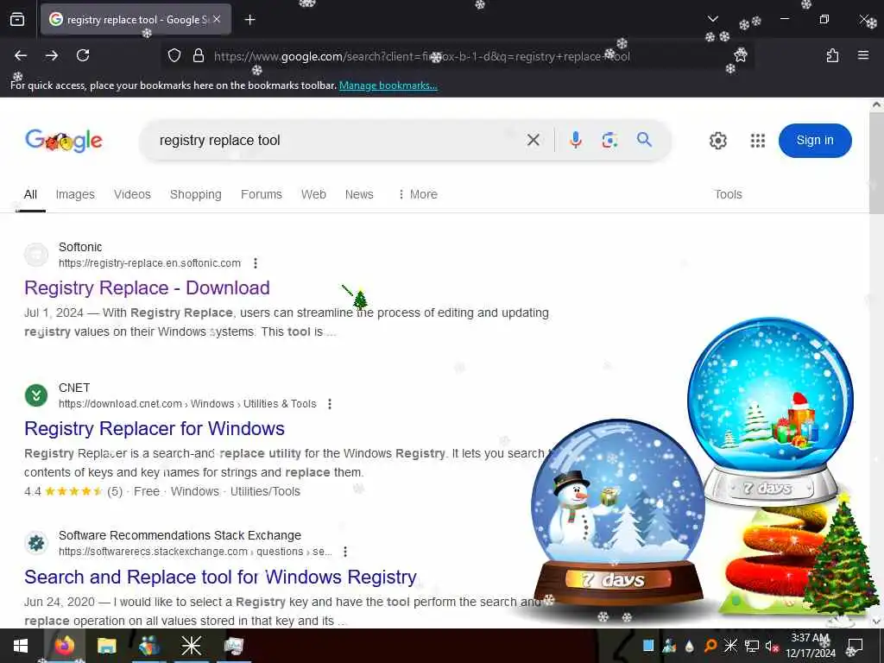Open the volume control in system tray
The height and width of the screenshot is (663, 884).
tap(771, 646)
